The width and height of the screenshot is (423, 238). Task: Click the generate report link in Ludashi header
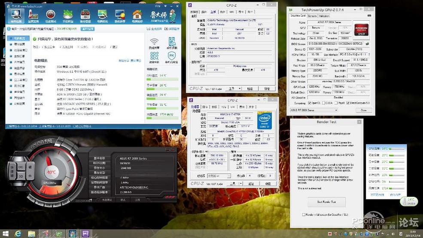click(154, 29)
